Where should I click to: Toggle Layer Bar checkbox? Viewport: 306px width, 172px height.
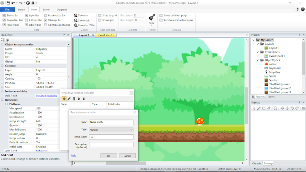pos(26,15)
